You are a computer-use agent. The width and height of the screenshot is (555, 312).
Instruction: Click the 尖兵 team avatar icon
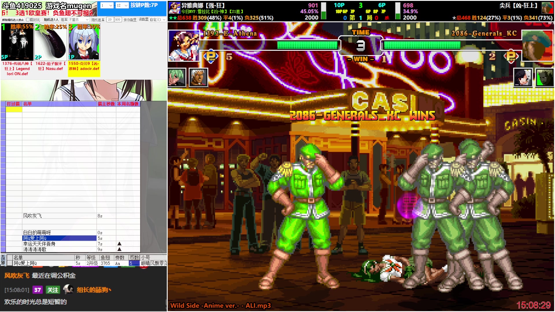[547, 8]
